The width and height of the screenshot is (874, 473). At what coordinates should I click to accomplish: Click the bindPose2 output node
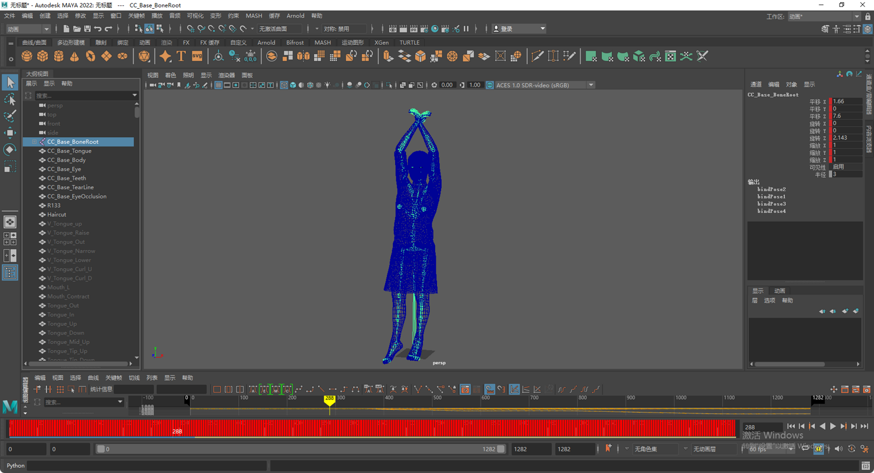771,189
